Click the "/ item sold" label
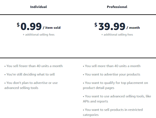The width and height of the screenshot is (156, 118). pos(51,28)
